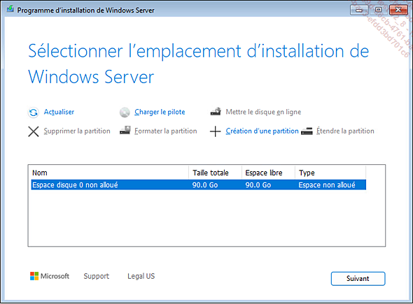Select the Espace disque 0 non alloué row
Screen dimensions: 413x304
coord(199,185)
